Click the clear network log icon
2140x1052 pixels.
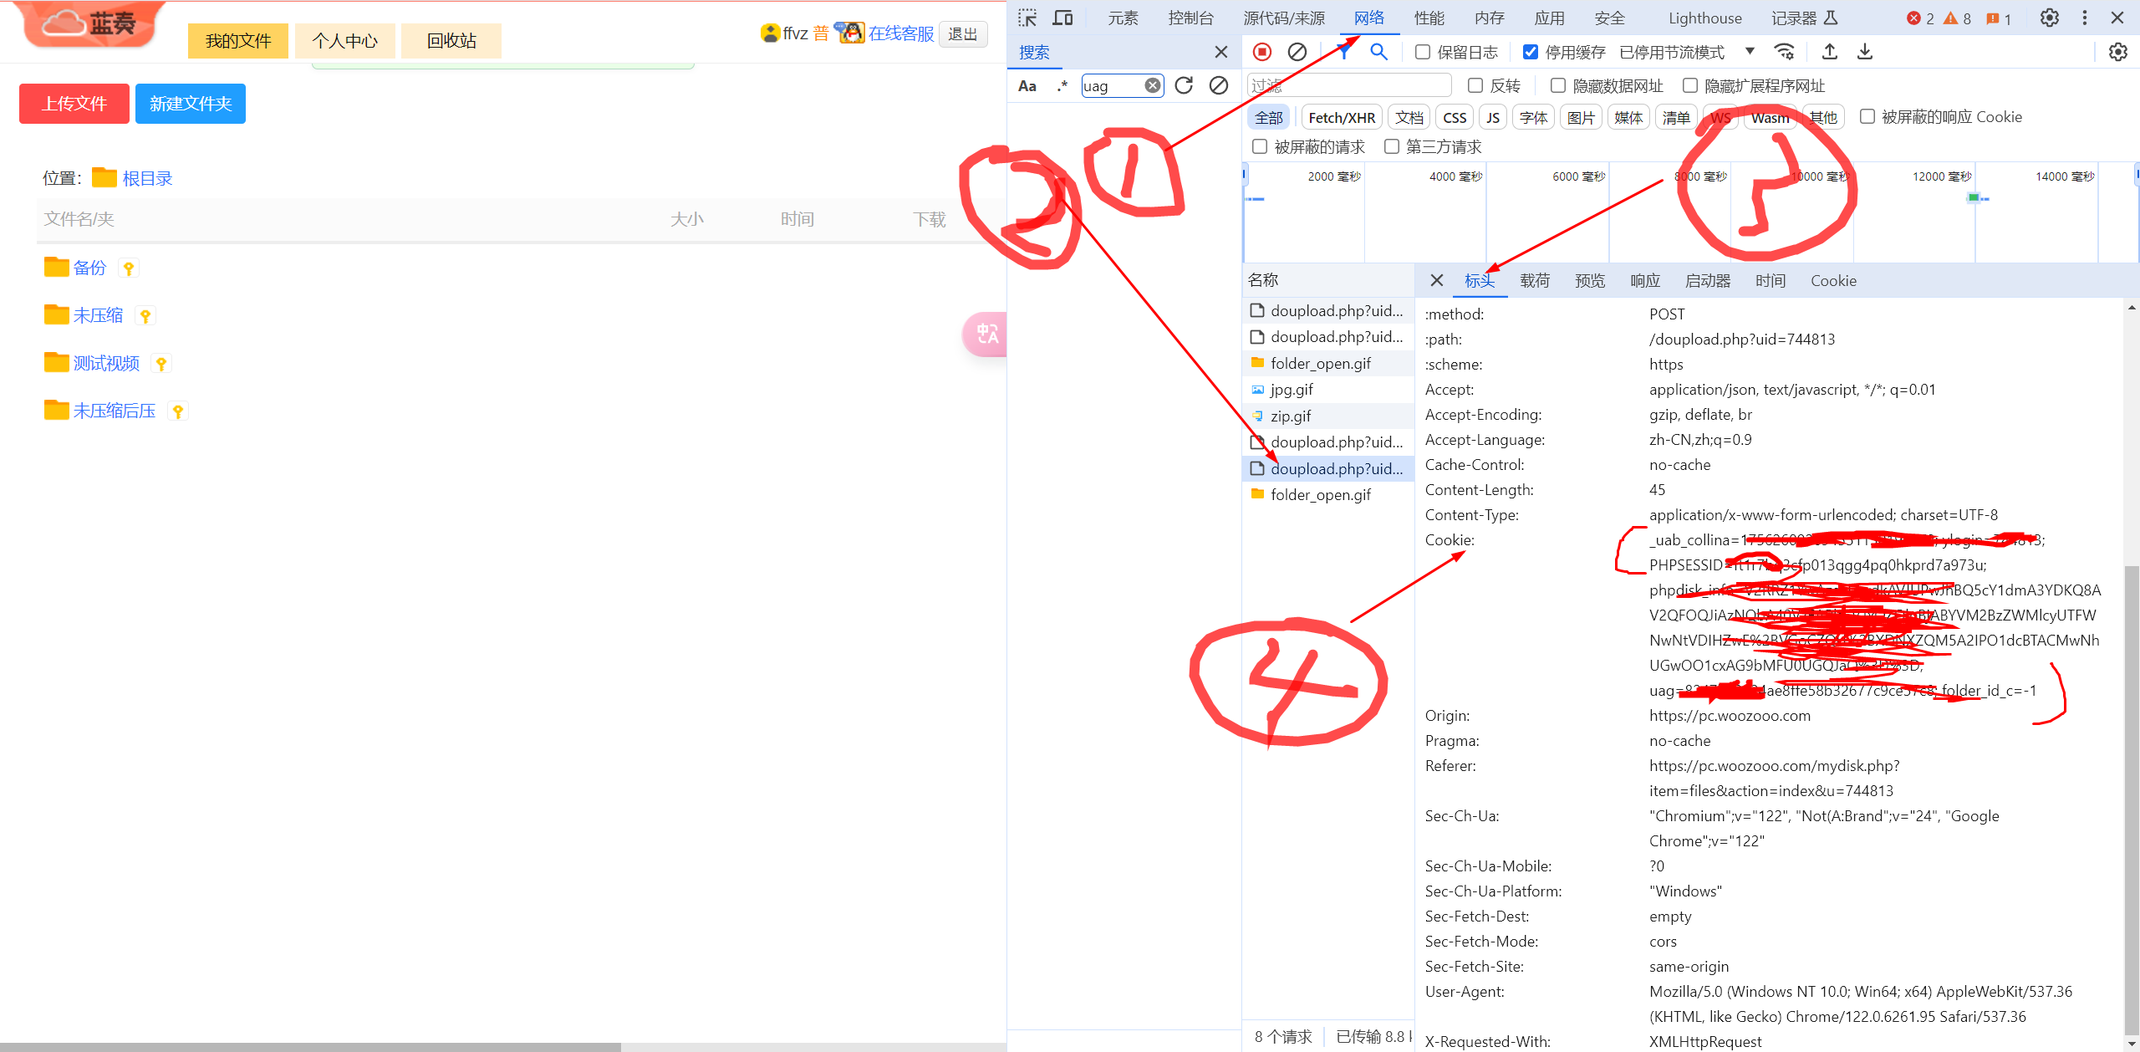point(1297,52)
